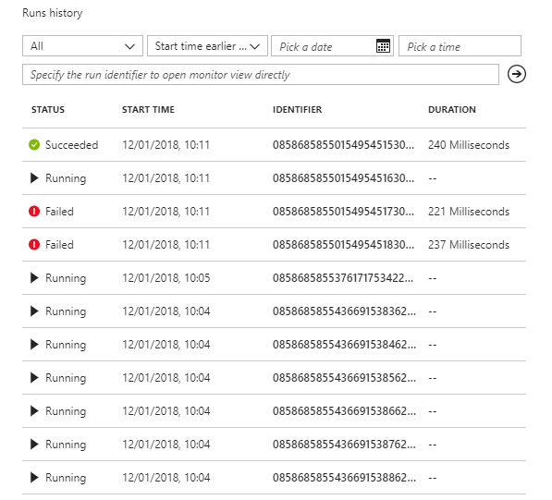This screenshot has width=552, height=500.
Task: Click Failed text in 221 Milliseconds row
Action: tap(59, 211)
